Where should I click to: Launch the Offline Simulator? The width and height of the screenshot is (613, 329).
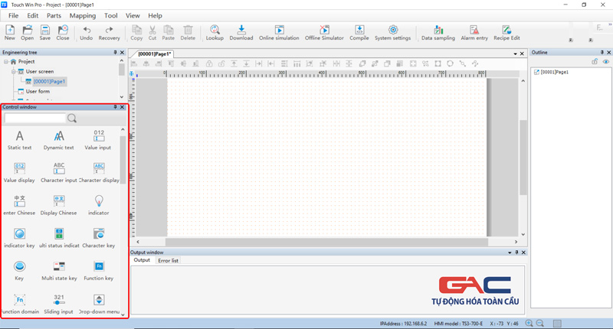pyautogui.click(x=324, y=33)
